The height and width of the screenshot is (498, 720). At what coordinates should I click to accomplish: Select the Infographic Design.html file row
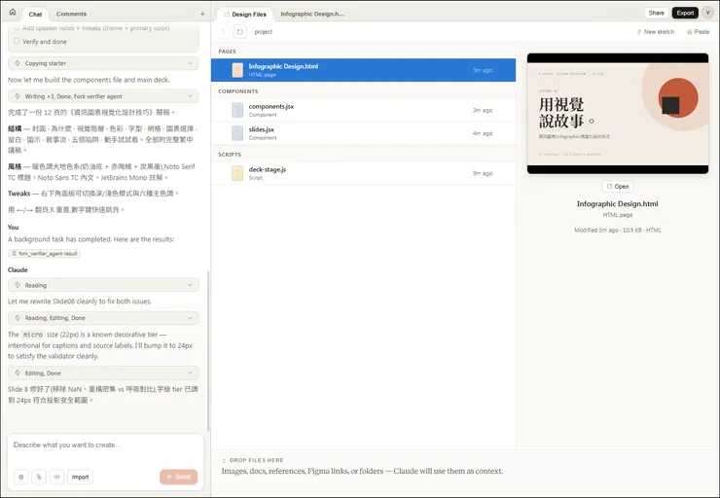point(363,70)
